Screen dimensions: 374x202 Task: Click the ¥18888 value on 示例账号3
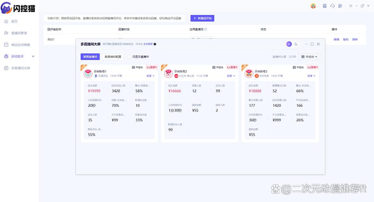point(255,91)
